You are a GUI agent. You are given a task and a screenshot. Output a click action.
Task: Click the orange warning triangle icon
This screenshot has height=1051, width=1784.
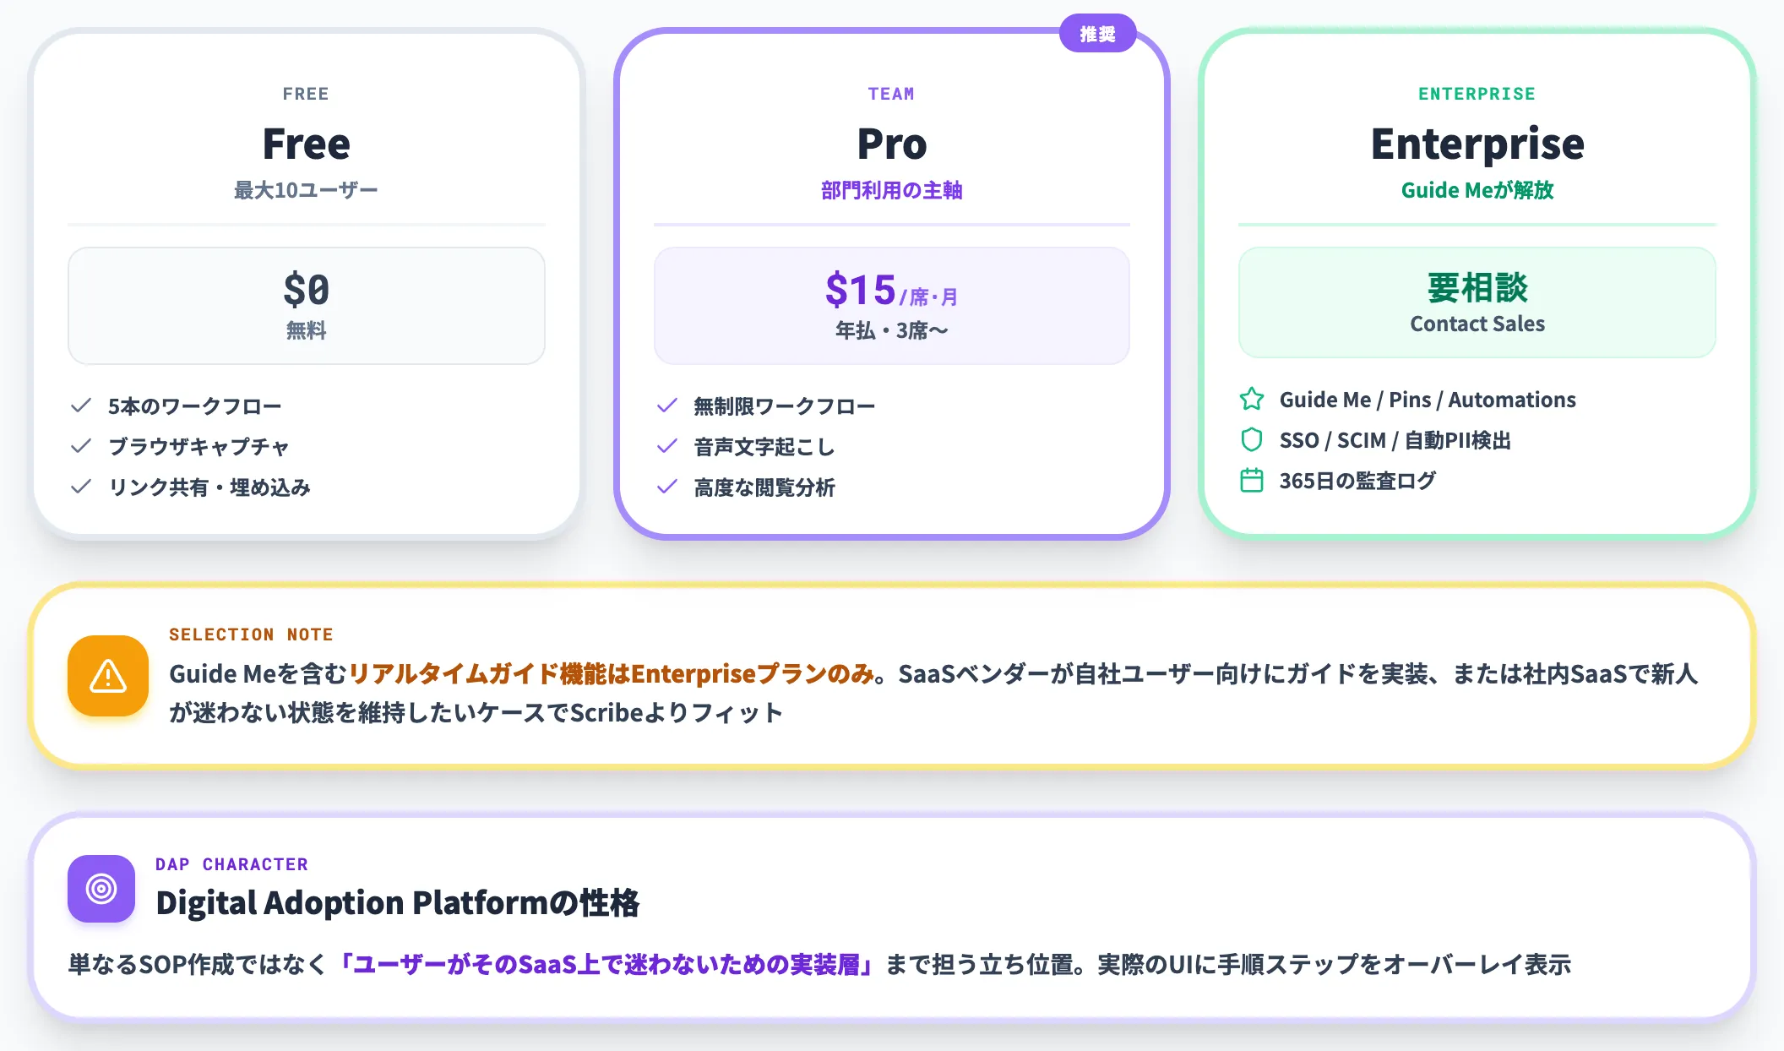[108, 676]
